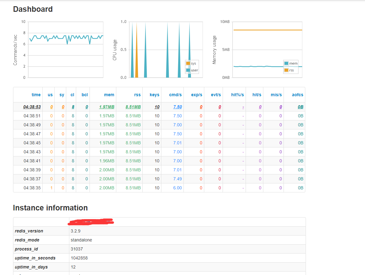Click the aofcs column header

pyautogui.click(x=298, y=95)
